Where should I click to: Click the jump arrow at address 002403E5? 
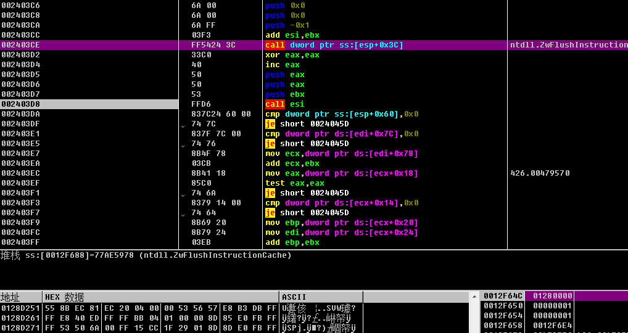coord(183,144)
